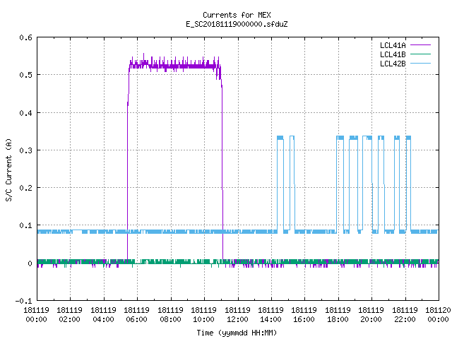The image size is (452, 339).
Task: Click the 181119 04:00 x-axis tick label
Action: (x=103, y=315)
